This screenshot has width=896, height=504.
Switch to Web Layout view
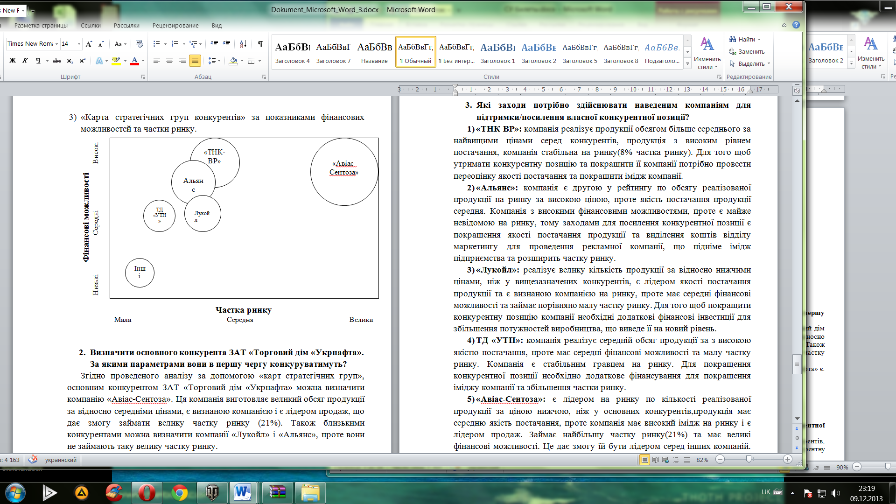click(x=665, y=460)
